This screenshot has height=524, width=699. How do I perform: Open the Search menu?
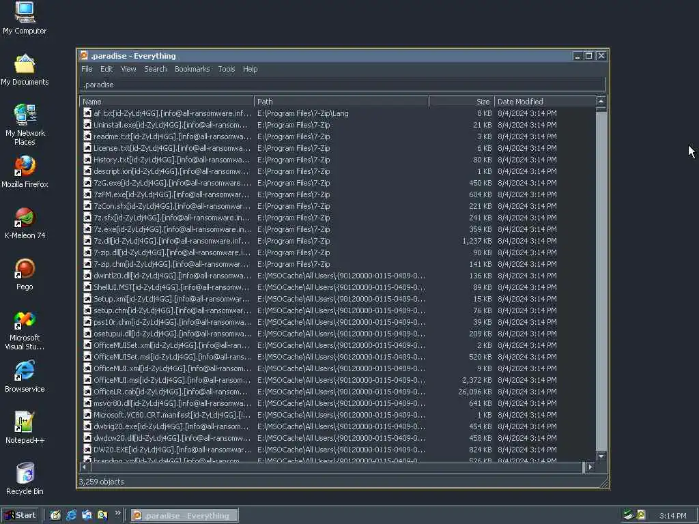point(155,69)
